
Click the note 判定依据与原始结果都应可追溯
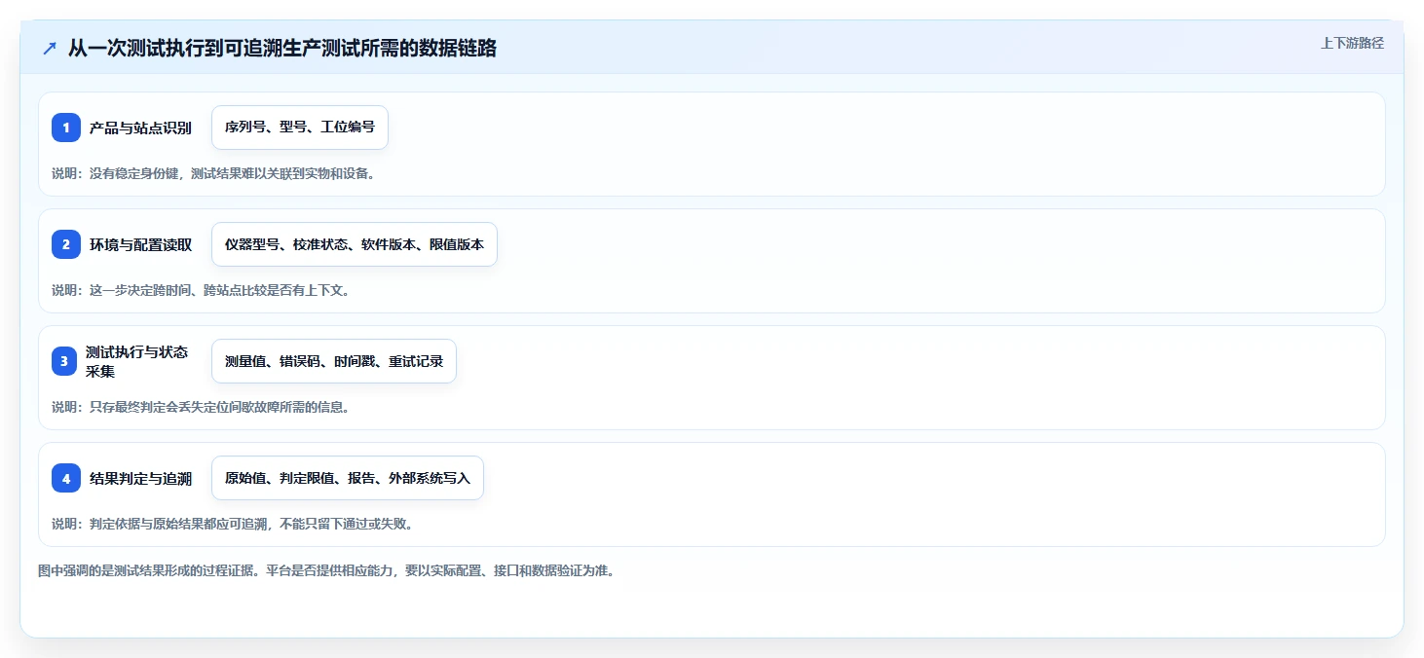tap(233, 524)
